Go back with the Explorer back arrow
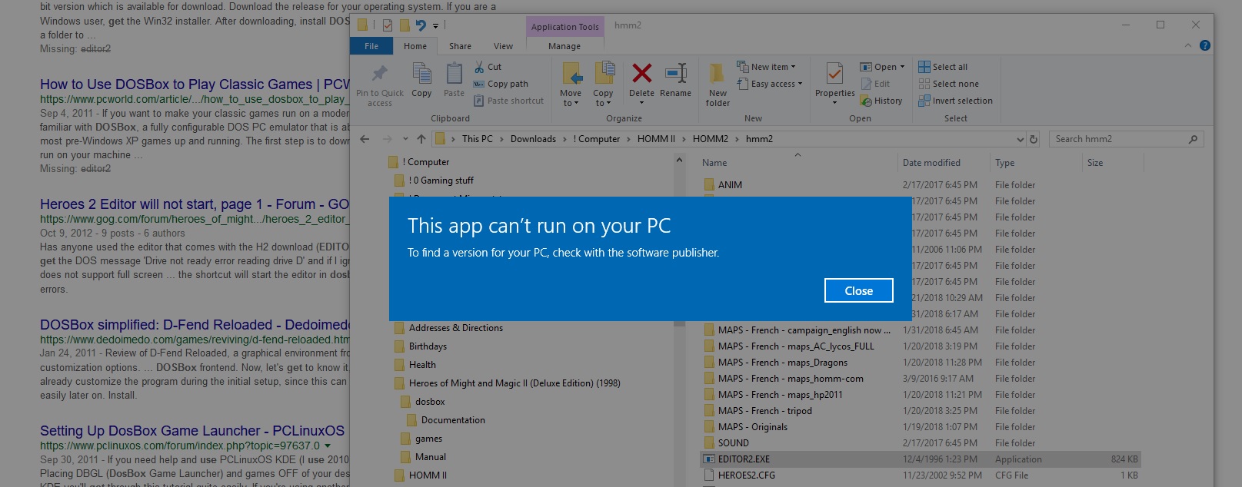This screenshot has height=487, width=1242. point(365,139)
